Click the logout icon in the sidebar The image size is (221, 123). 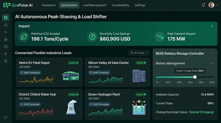pos(6,117)
